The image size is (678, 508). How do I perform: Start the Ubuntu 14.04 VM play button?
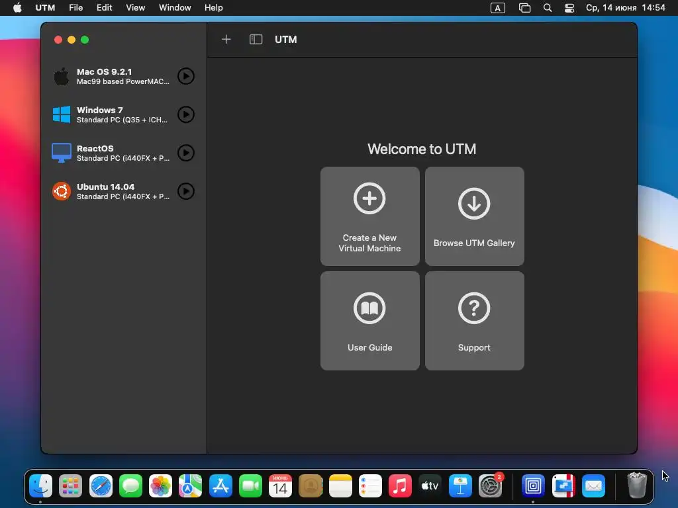(186, 191)
